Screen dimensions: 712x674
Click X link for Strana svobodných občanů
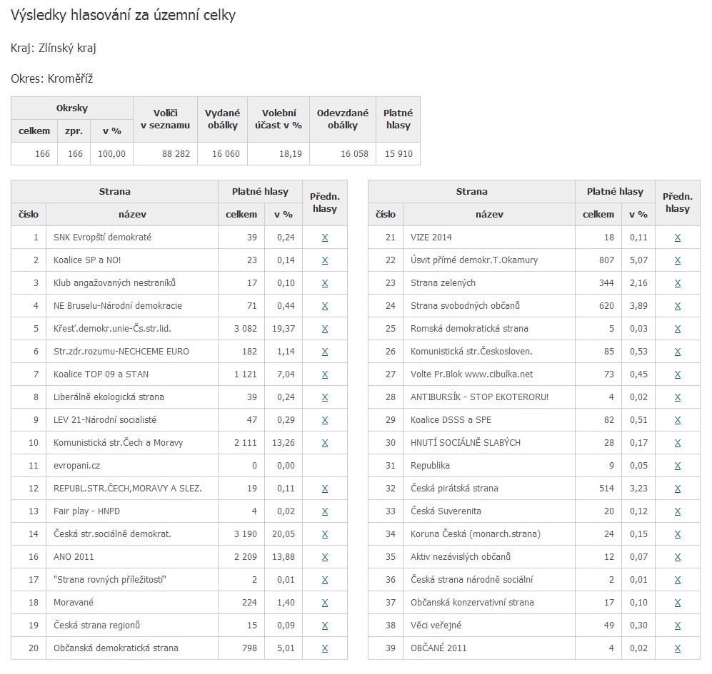[677, 306]
